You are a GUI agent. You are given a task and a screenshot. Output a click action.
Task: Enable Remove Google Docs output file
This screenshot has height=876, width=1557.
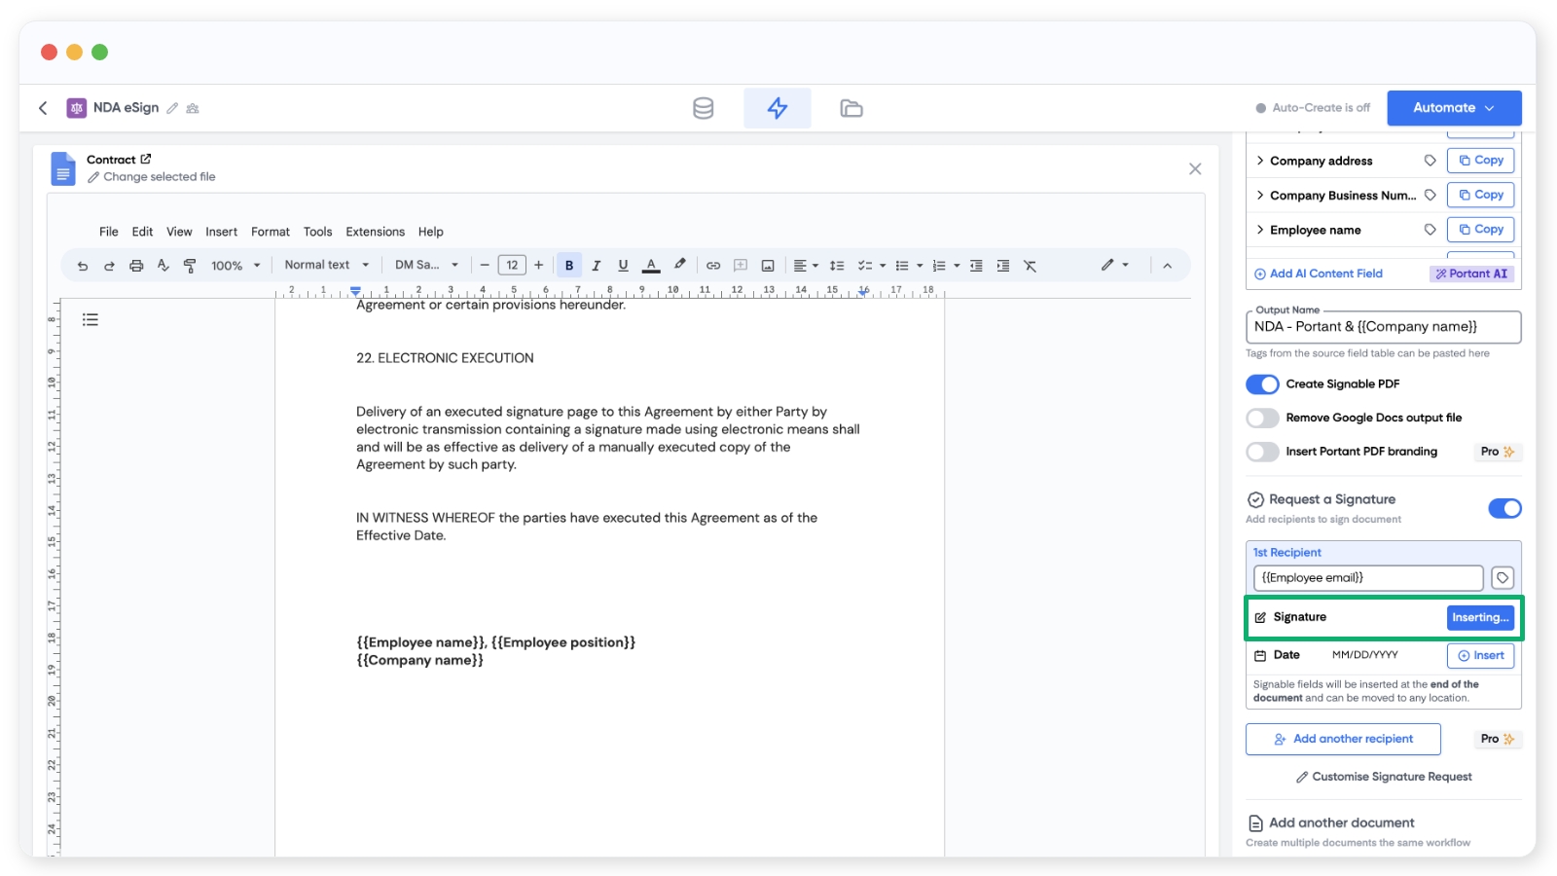tap(1262, 419)
